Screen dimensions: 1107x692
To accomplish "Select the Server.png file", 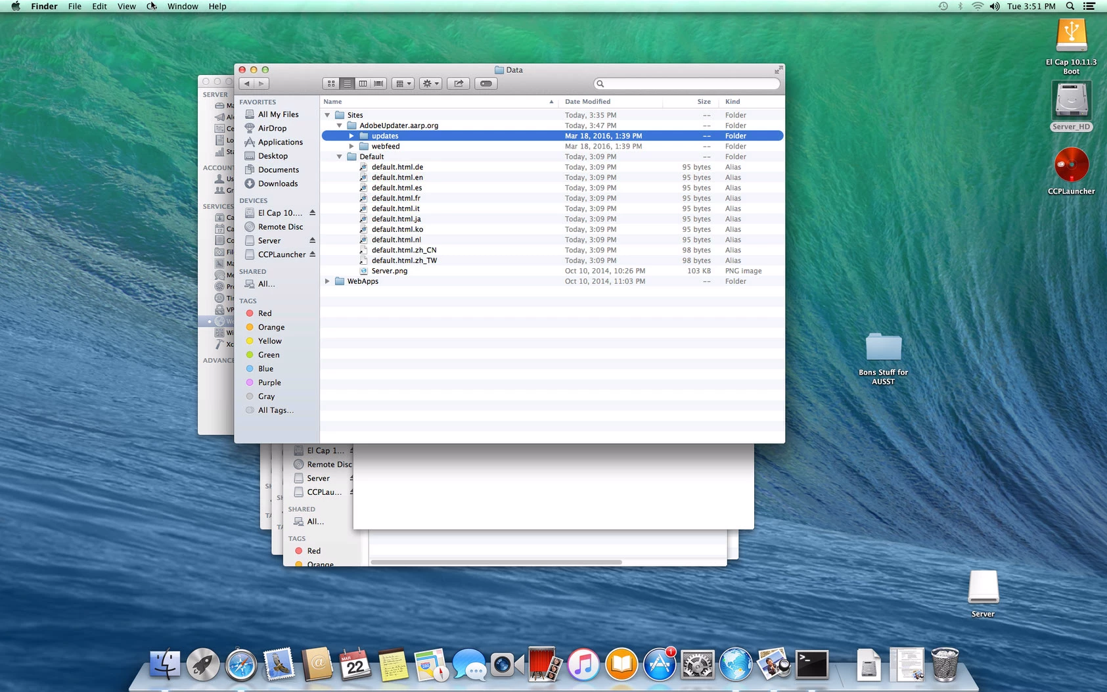I will tap(552, 271).
